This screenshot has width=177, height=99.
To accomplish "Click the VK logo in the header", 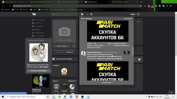I will (34, 14).
